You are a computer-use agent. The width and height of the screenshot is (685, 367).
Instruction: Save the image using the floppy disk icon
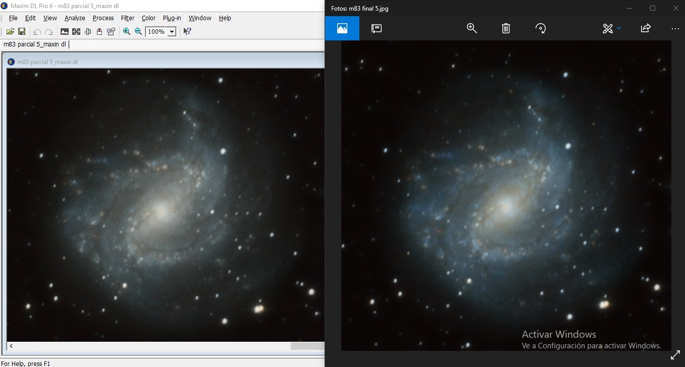pyautogui.click(x=22, y=31)
